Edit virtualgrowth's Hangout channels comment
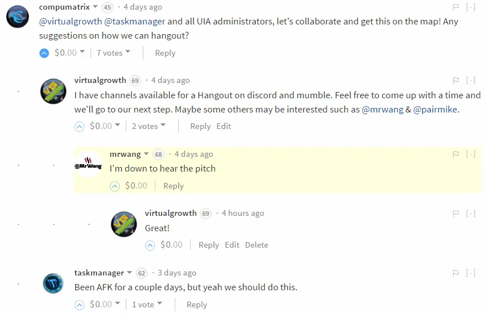The height and width of the screenshot is (313, 486). 224,126
